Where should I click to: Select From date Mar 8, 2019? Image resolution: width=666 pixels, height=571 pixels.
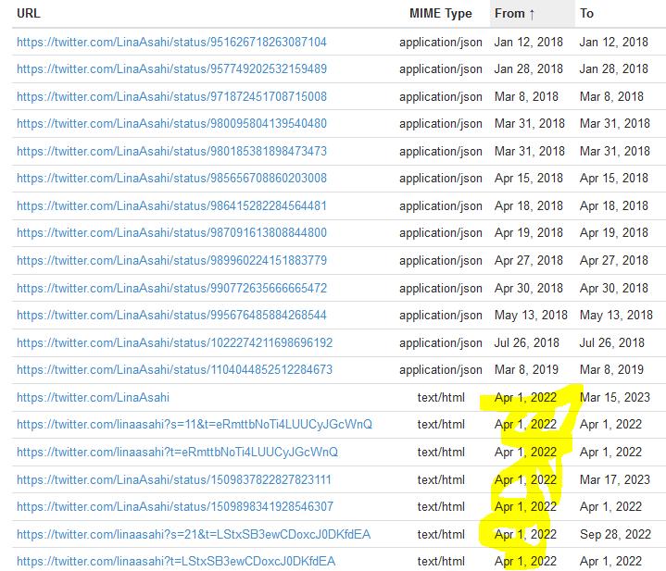point(526,370)
